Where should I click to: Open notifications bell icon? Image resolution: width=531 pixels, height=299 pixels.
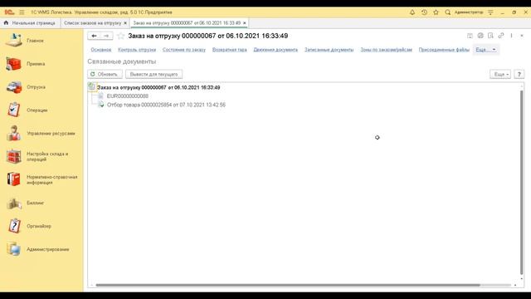[412, 12]
